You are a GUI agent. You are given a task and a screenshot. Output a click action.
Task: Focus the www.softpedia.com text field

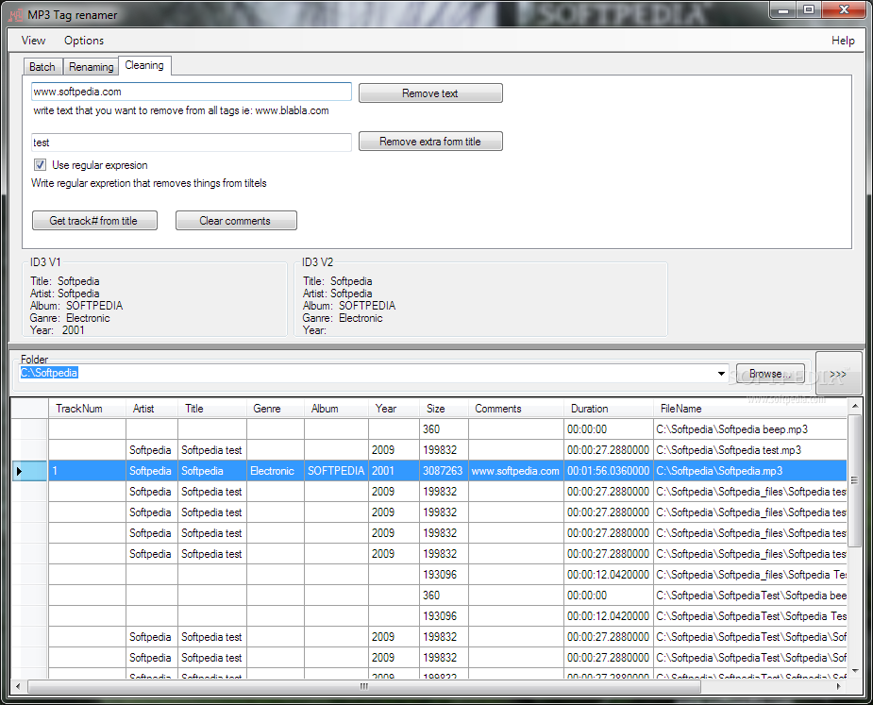click(191, 92)
